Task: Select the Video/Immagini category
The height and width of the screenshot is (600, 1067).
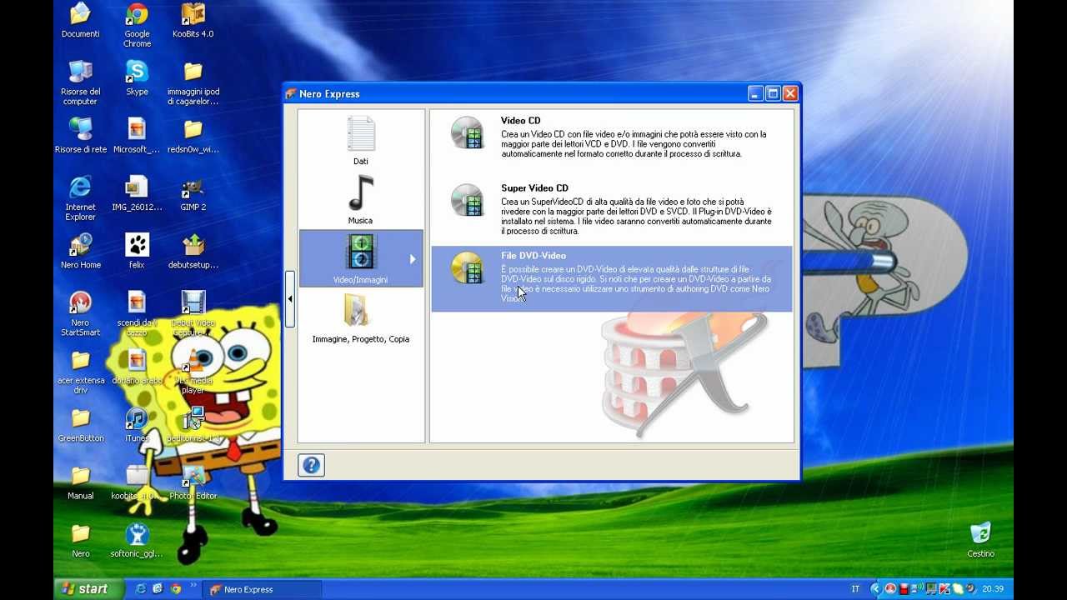Action: (x=361, y=259)
